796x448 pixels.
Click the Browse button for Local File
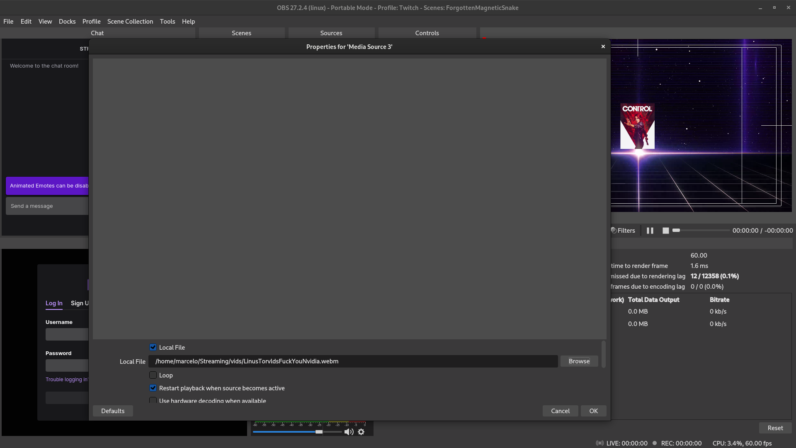tap(579, 361)
